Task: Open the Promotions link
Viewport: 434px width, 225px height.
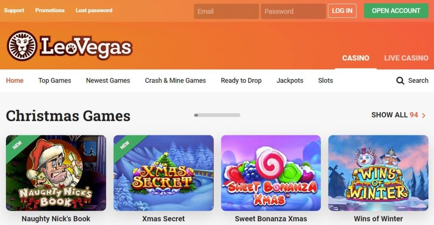Action: pyautogui.click(x=50, y=11)
